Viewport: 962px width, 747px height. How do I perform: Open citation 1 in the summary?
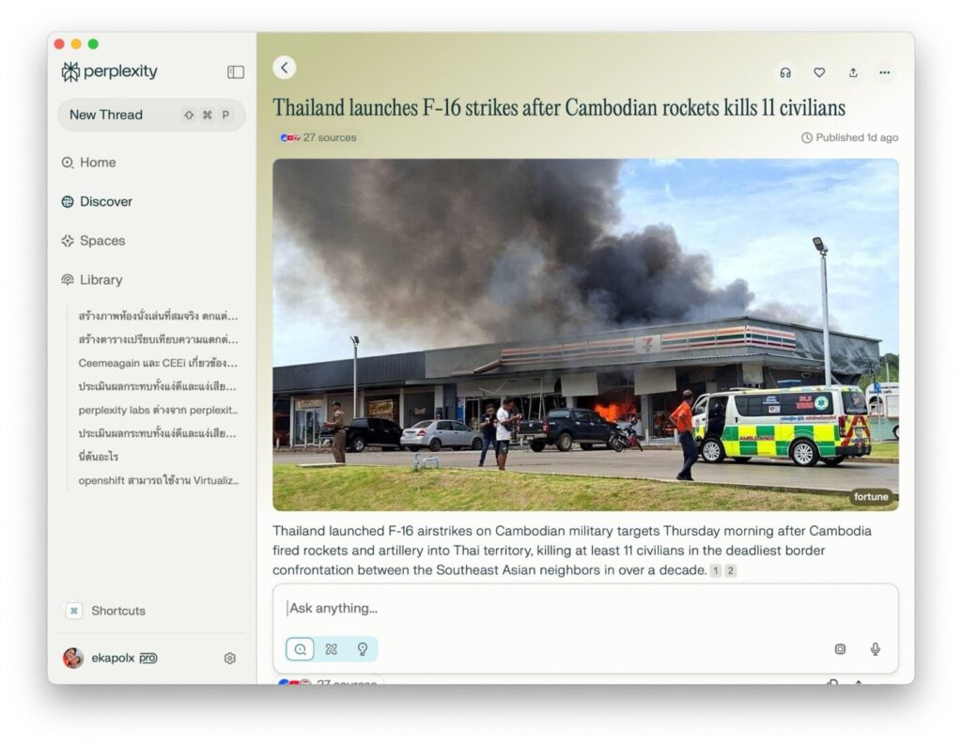(715, 571)
